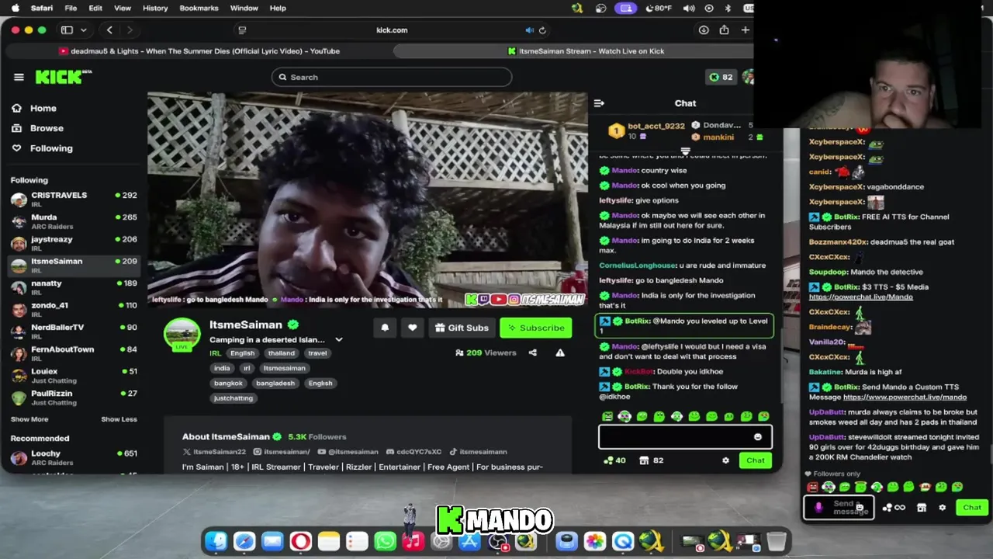Open emoji picker in Kick chat input
The image size is (993, 559).
point(758,436)
